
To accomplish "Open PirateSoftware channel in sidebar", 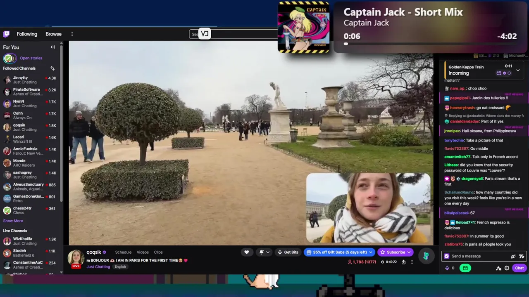I will point(30,92).
